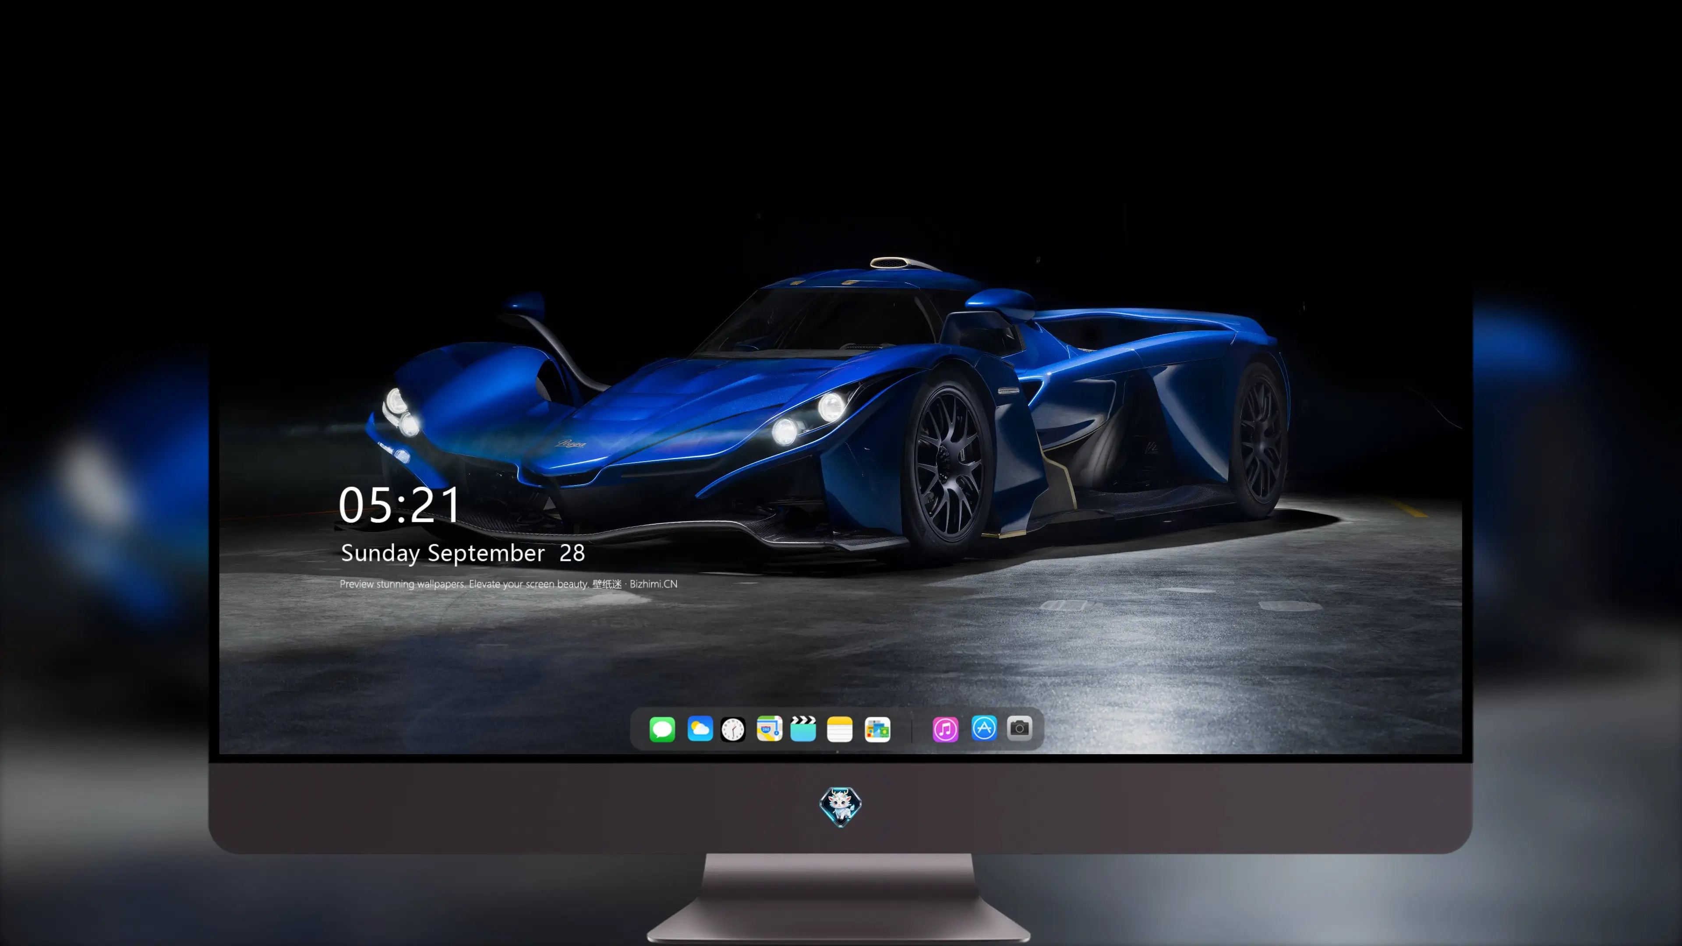Screen dimensions: 1682x946
Task: Open the green Messages app in the dock
Action: coord(662,729)
